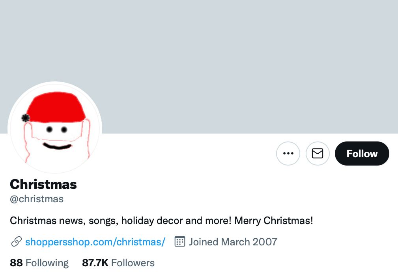Open the three-dot more options button
Viewport: 398px width, 275px height.
pyautogui.click(x=288, y=153)
